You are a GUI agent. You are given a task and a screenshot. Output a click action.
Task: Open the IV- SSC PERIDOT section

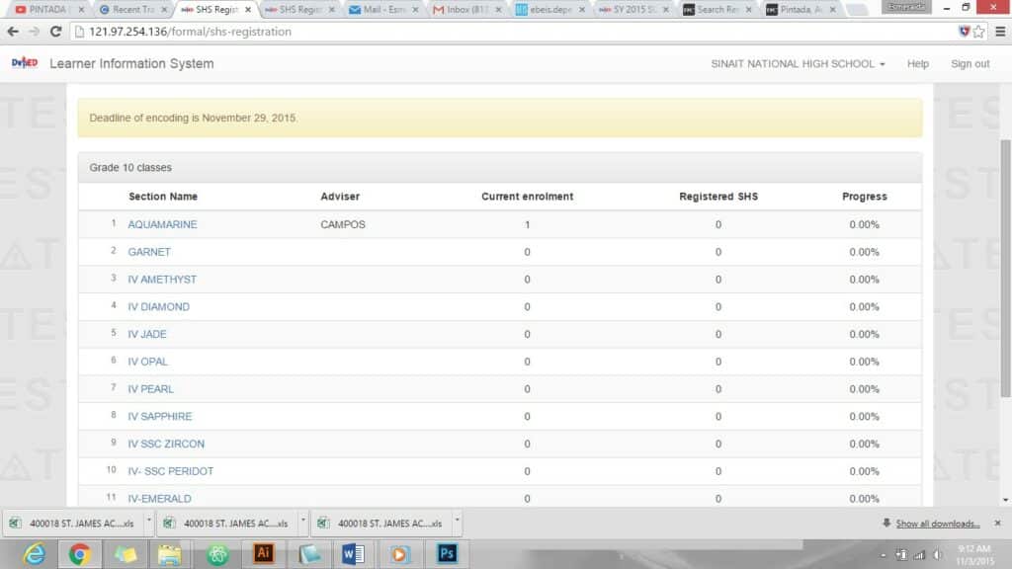(170, 471)
